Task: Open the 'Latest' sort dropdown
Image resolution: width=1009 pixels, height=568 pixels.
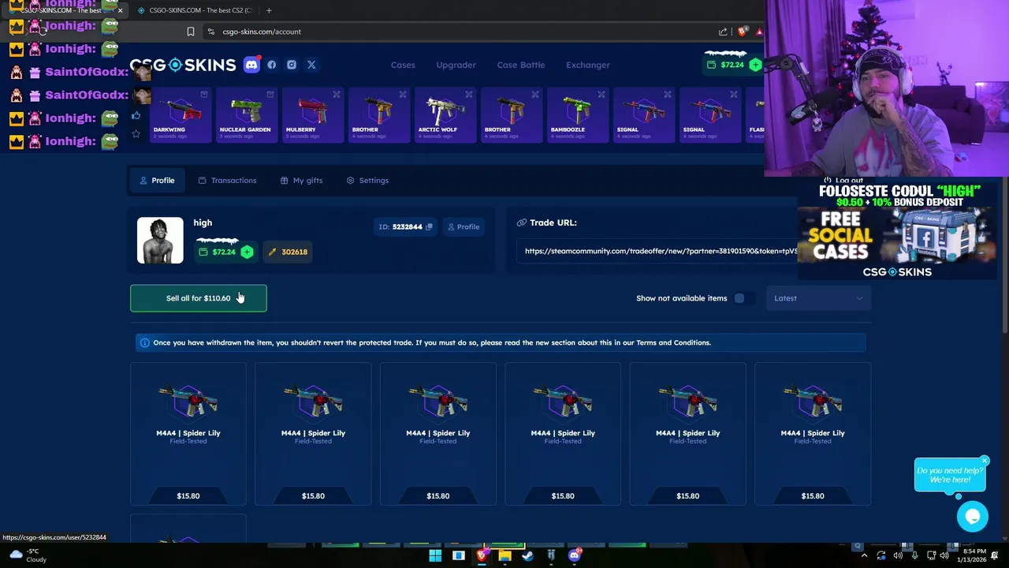Action: [818, 298]
